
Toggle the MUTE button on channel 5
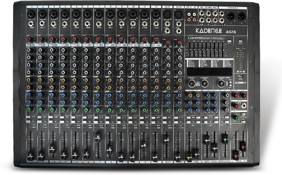pos(73,117)
